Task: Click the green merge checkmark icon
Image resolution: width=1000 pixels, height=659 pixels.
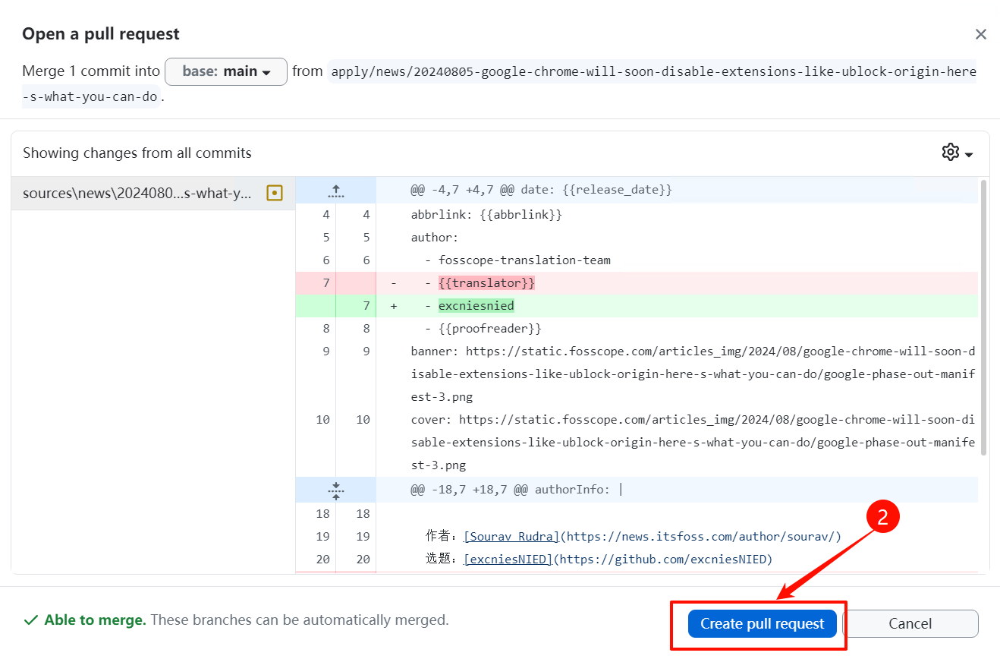Action: (31, 620)
